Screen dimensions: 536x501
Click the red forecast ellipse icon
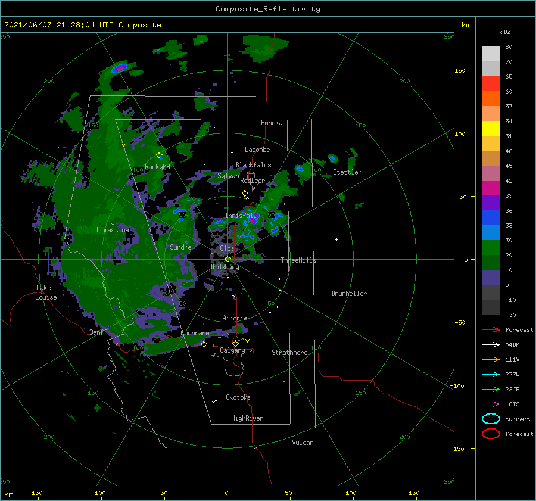click(491, 434)
